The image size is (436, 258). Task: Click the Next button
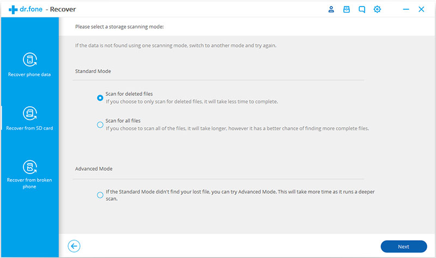[x=404, y=247]
